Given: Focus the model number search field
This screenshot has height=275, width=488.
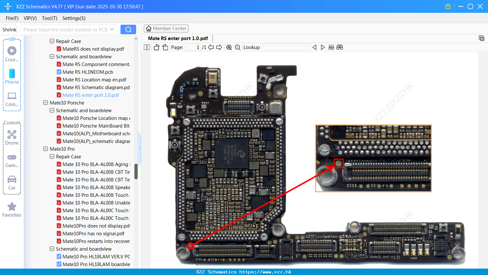Looking at the screenshot, I should (x=66, y=29).
